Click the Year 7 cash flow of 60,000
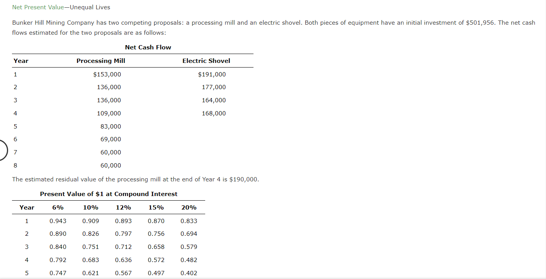The image size is (546, 279). click(111, 152)
